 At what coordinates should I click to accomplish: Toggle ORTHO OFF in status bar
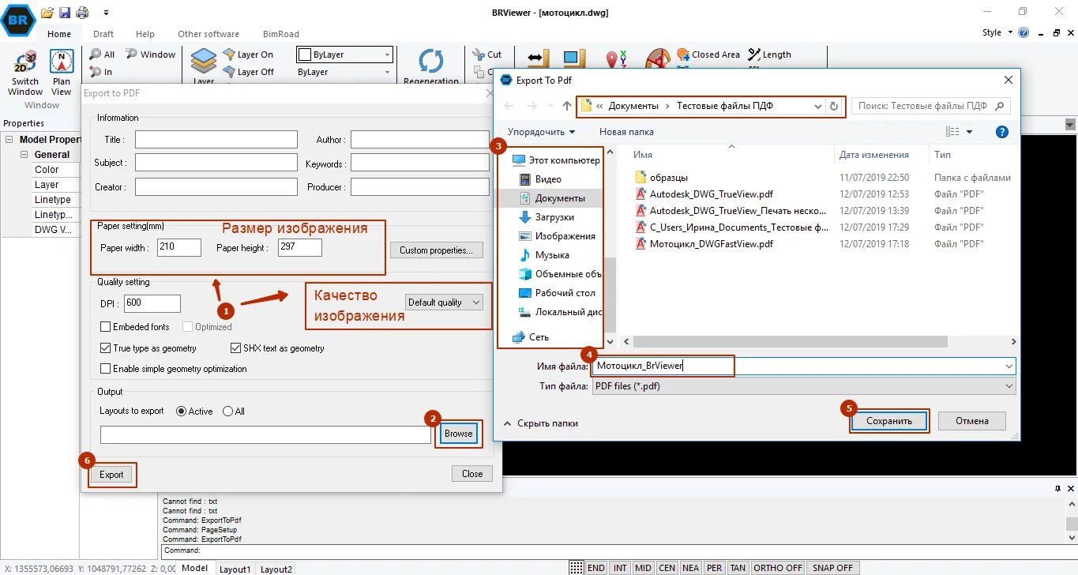pyautogui.click(x=777, y=568)
